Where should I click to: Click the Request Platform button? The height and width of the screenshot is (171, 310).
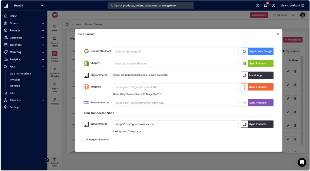pyautogui.click(x=97, y=140)
